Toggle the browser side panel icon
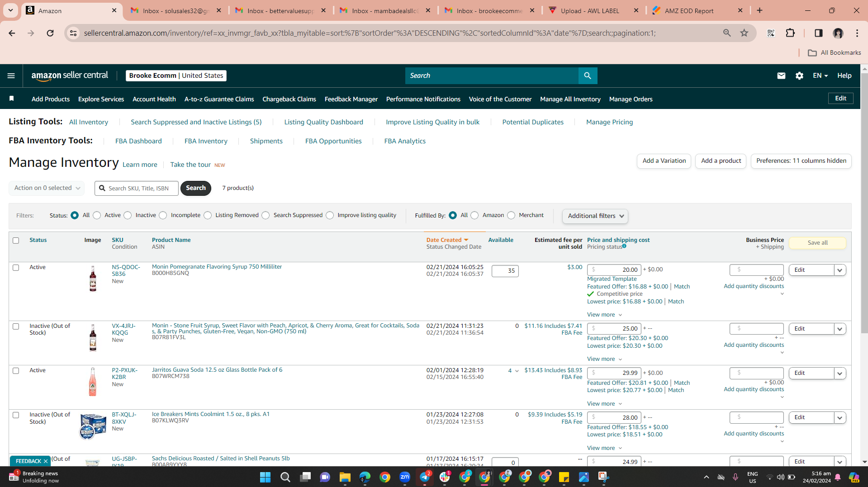 click(x=818, y=33)
